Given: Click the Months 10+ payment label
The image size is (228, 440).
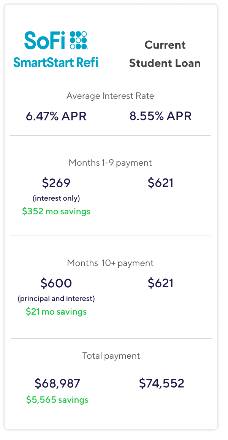Looking at the screenshot, I should 110,263.
